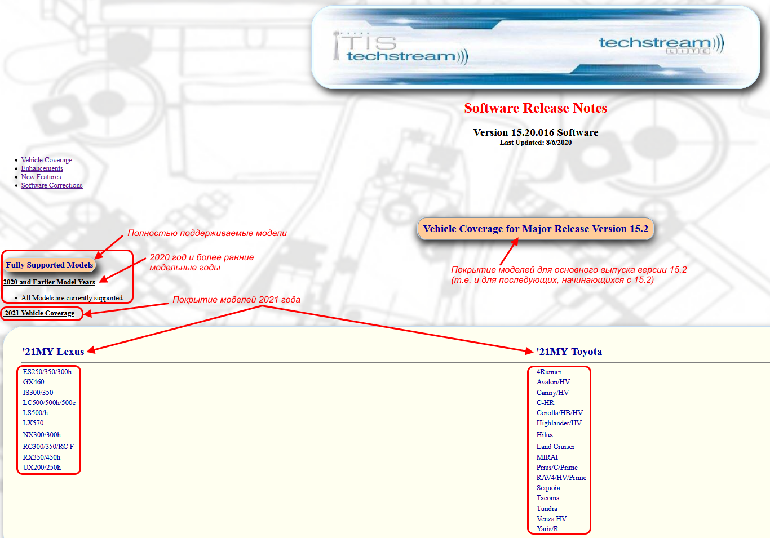Select Lexus LS500/h entry
This screenshot has width=770, height=538.
click(35, 413)
